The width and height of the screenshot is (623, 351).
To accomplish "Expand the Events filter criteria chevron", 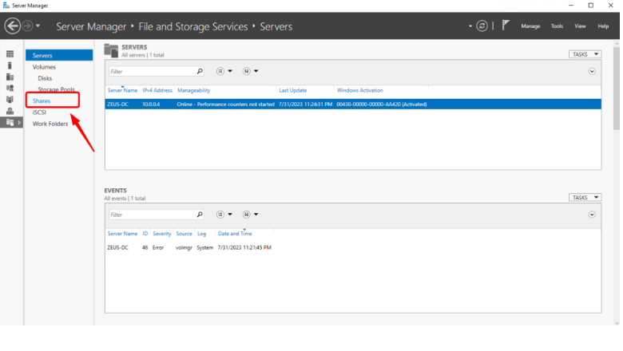I will (592, 215).
